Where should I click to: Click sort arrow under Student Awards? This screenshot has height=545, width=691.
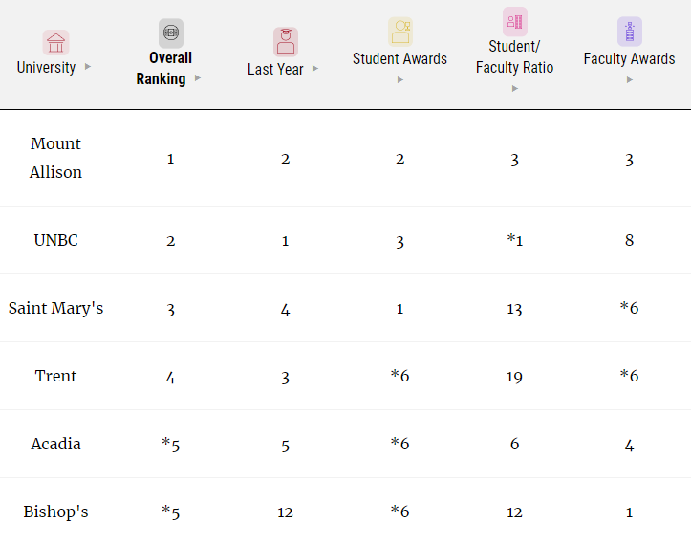point(399,79)
